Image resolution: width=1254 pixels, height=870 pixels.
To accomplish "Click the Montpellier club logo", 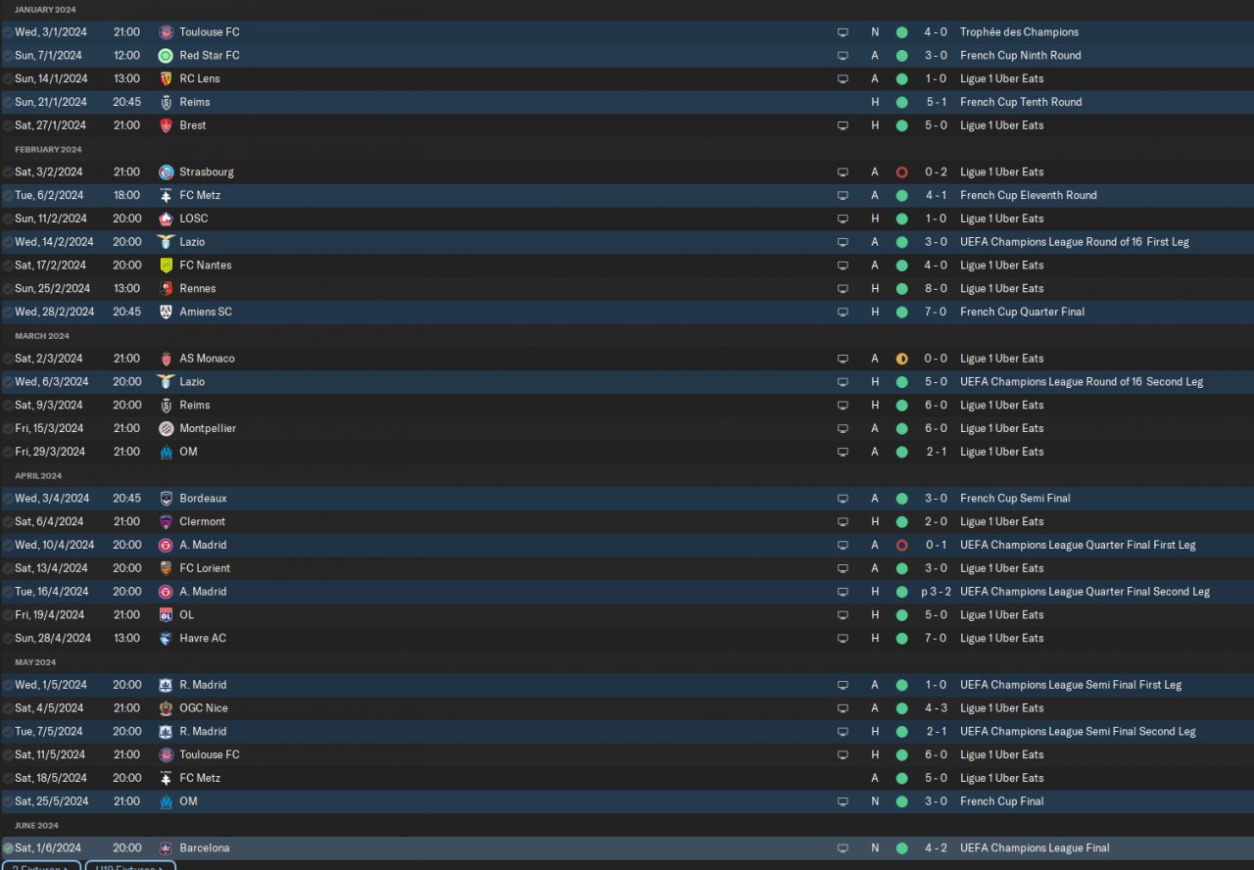I will (x=166, y=429).
